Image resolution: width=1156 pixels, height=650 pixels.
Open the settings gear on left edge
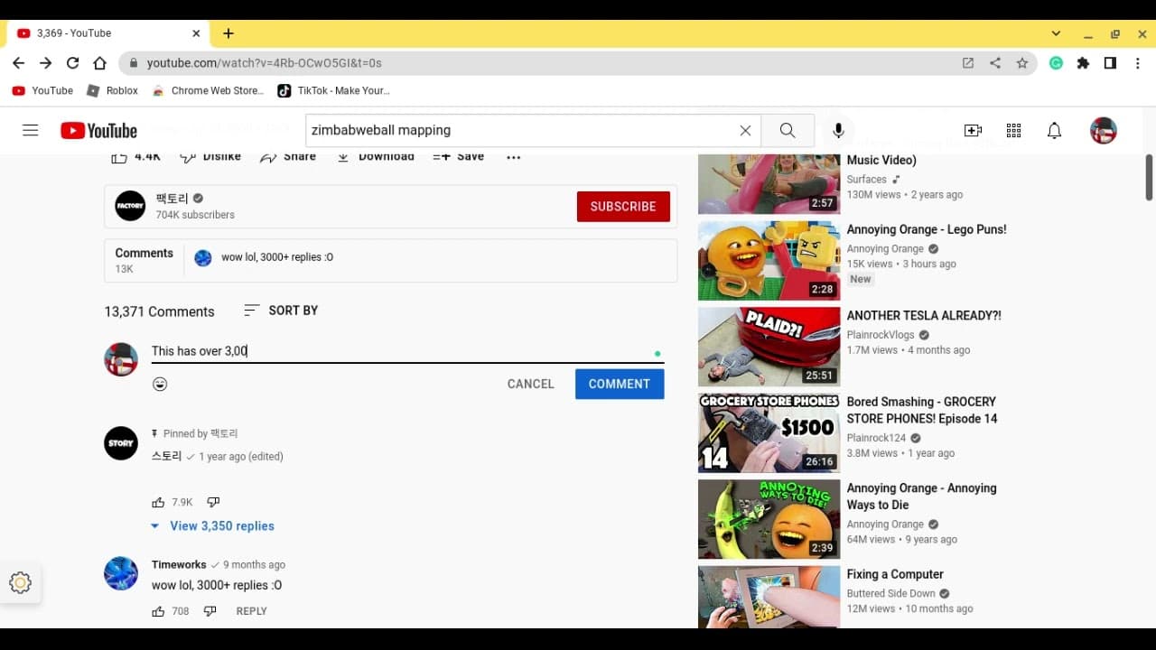click(x=20, y=582)
